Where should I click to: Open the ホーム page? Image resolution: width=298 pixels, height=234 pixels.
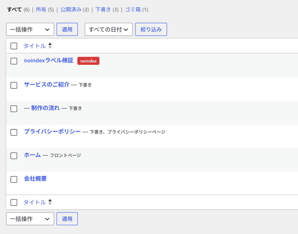pyautogui.click(x=32, y=155)
